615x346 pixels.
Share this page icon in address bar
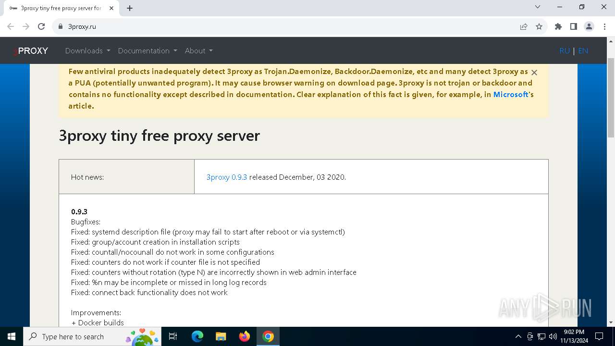click(x=524, y=26)
